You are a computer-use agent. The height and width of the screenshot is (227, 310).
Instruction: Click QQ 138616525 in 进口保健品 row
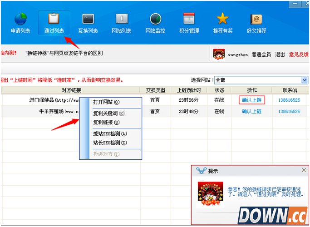[x=289, y=100]
